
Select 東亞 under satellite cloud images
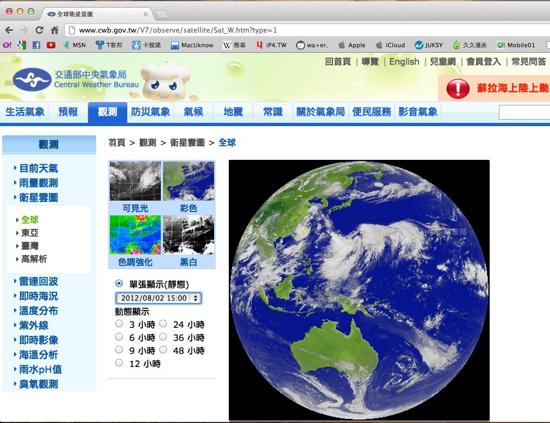coord(30,232)
